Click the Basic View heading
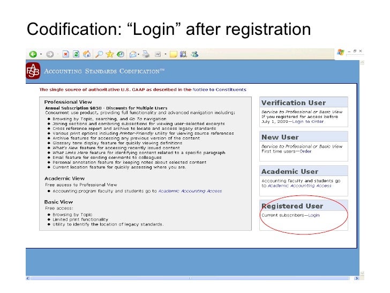This screenshot has height=293, width=390. (x=58, y=202)
